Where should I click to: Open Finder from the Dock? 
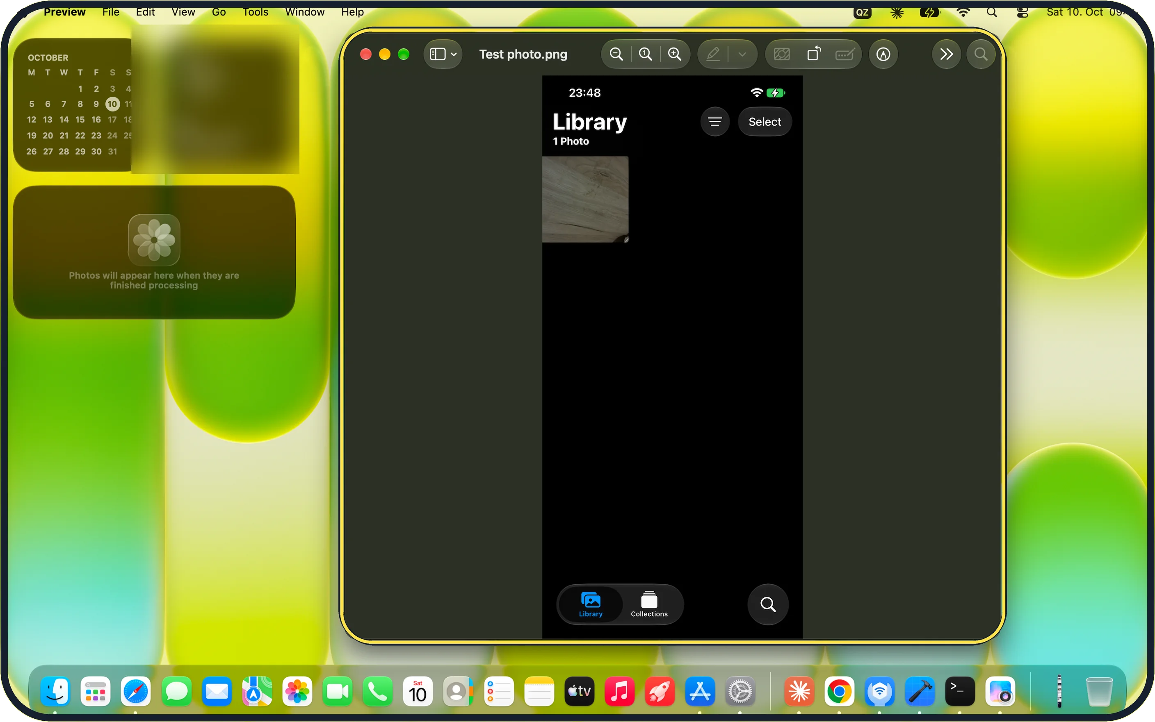55,691
